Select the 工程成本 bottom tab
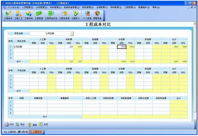Image resolution: width=198 pixels, height=136 pixels. [35, 132]
